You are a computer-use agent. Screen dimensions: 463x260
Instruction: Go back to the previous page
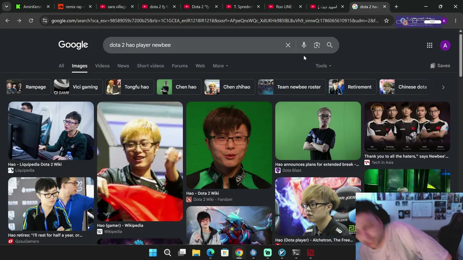click(x=7, y=21)
